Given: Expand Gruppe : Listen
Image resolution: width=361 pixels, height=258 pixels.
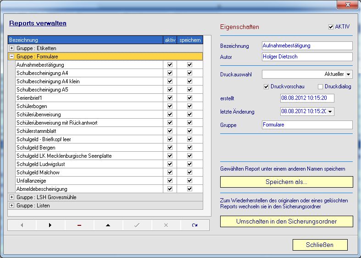Looking at the screenshot, I should [x=11, y=206].
